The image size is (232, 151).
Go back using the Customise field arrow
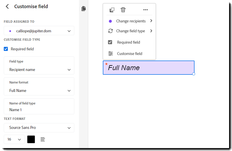[7, 6]
